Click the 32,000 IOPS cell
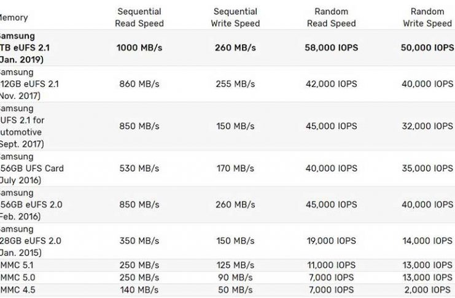 (x=427, y=126)
